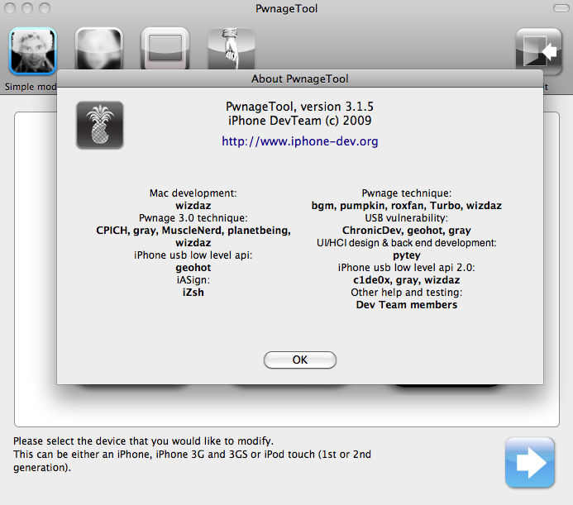573x505 pixels.
Task: Click 'UI/HCI design & back end development:' label
Action: tap(406, 243)
